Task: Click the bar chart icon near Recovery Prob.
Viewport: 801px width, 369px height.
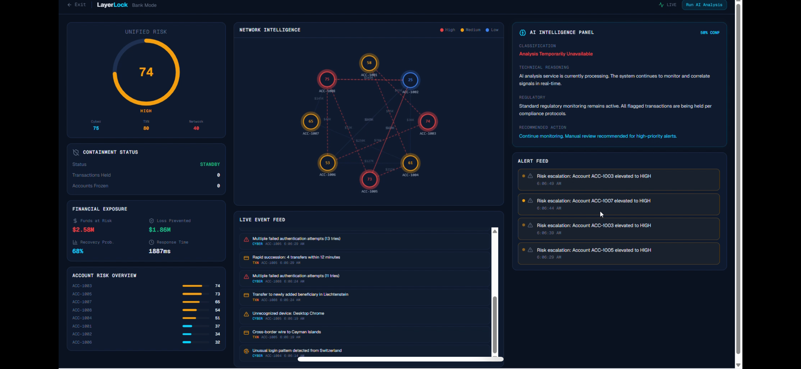Action: pyautogui.click(x=75, y=242)
